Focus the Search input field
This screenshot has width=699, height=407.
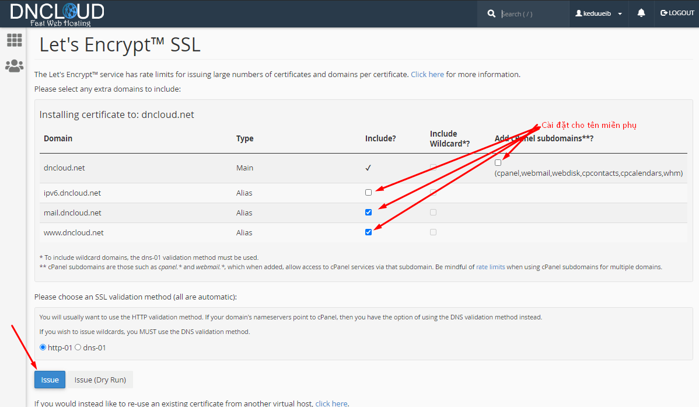533,14
